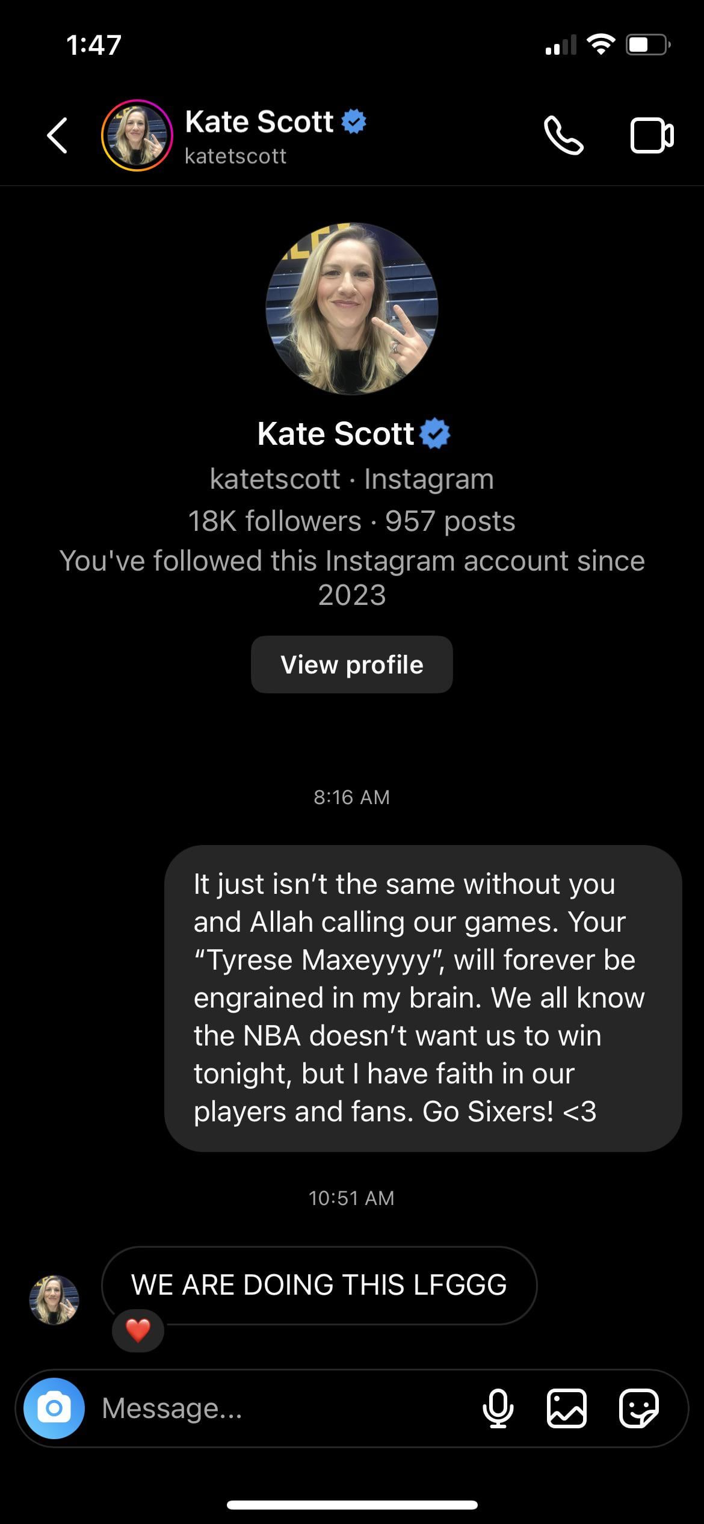Tap the back arrow to leave chat
Image resolution: width=704 pixels, height=1524 pixels.
[x=57, y=135]
